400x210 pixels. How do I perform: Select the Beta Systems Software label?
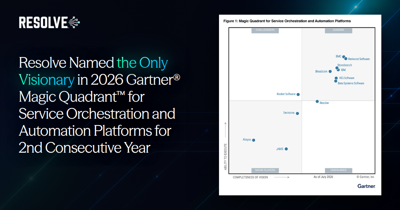[x=351, y=83]
